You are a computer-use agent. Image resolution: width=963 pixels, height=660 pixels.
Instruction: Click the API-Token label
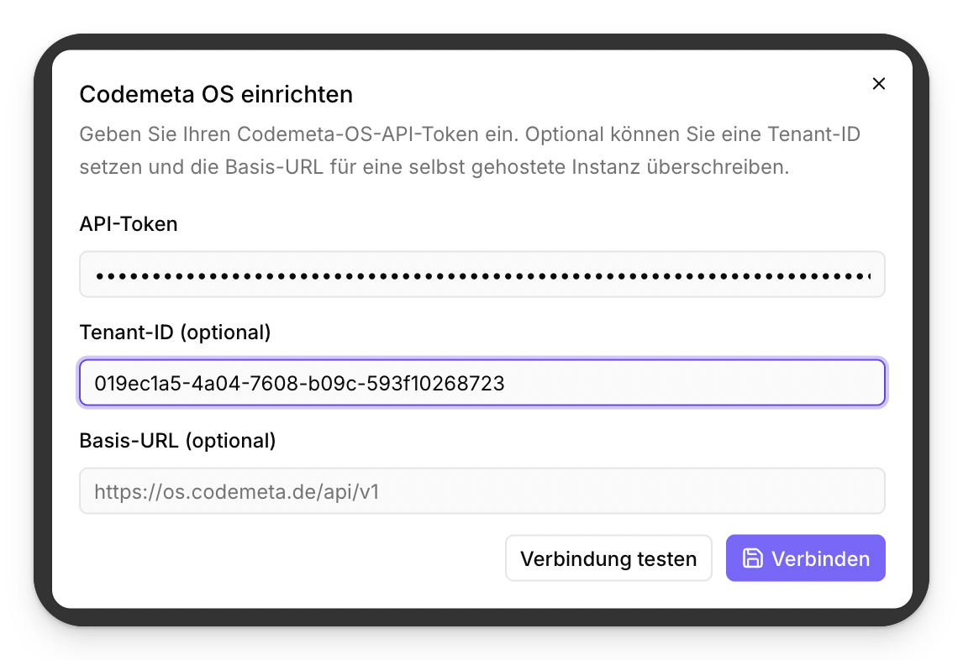click(x=129, y=224)
